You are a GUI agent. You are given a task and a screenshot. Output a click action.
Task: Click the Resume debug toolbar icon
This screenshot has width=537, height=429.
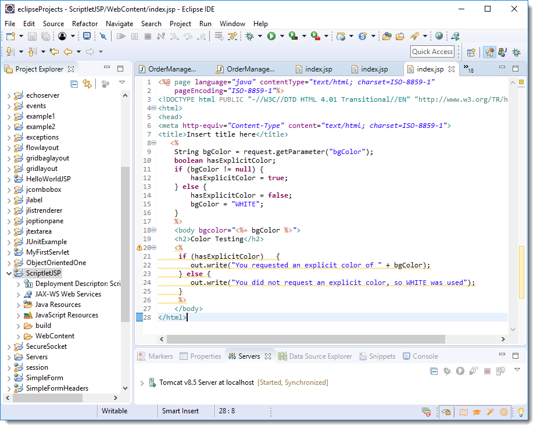pyautogui.click(x=121, y=36)
